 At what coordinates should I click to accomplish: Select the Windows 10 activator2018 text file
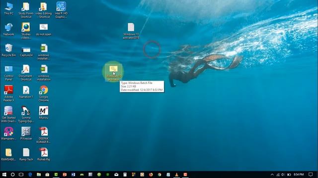(131, 31)
